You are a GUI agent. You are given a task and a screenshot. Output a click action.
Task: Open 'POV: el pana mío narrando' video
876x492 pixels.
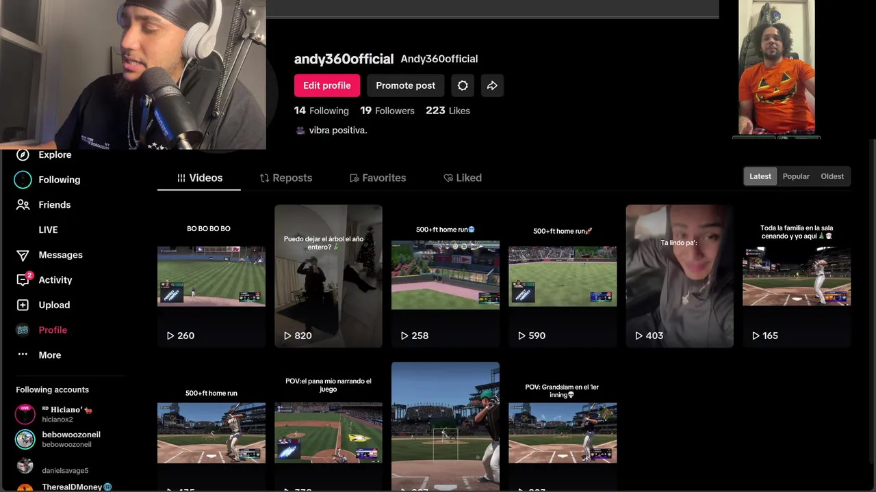(x=328, y=426)
